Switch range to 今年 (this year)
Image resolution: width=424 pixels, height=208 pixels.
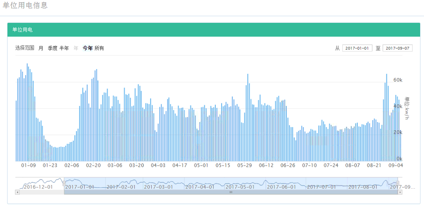tap(87, 48)
